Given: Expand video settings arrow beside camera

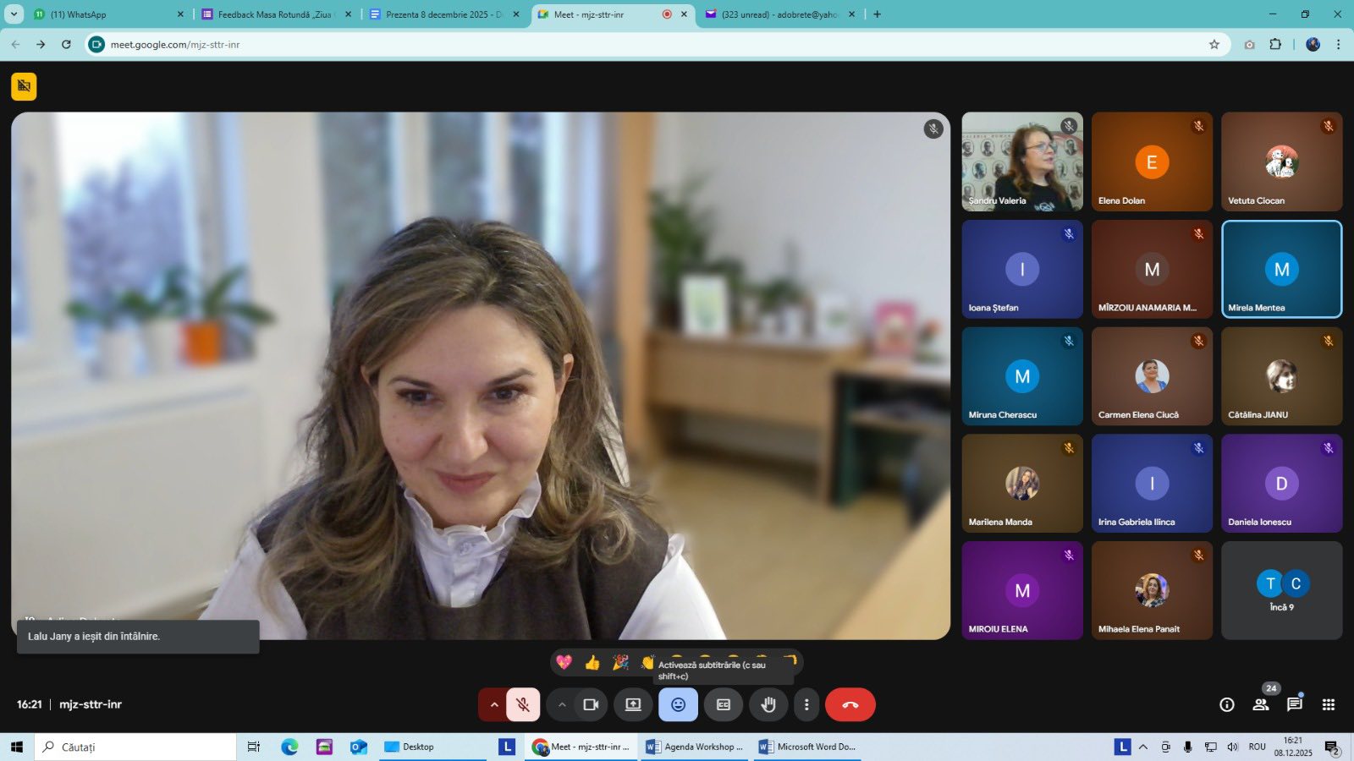Looking at the screenshot, I should pos(562,704).
